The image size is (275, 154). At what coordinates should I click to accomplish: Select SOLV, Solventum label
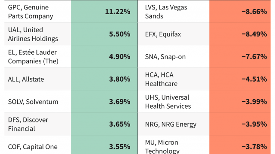pyautogui.click(x=33, y=102)
